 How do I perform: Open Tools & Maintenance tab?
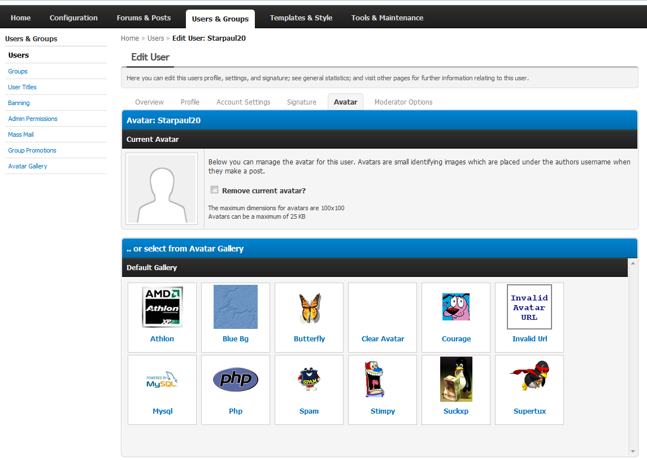[387, 18]
